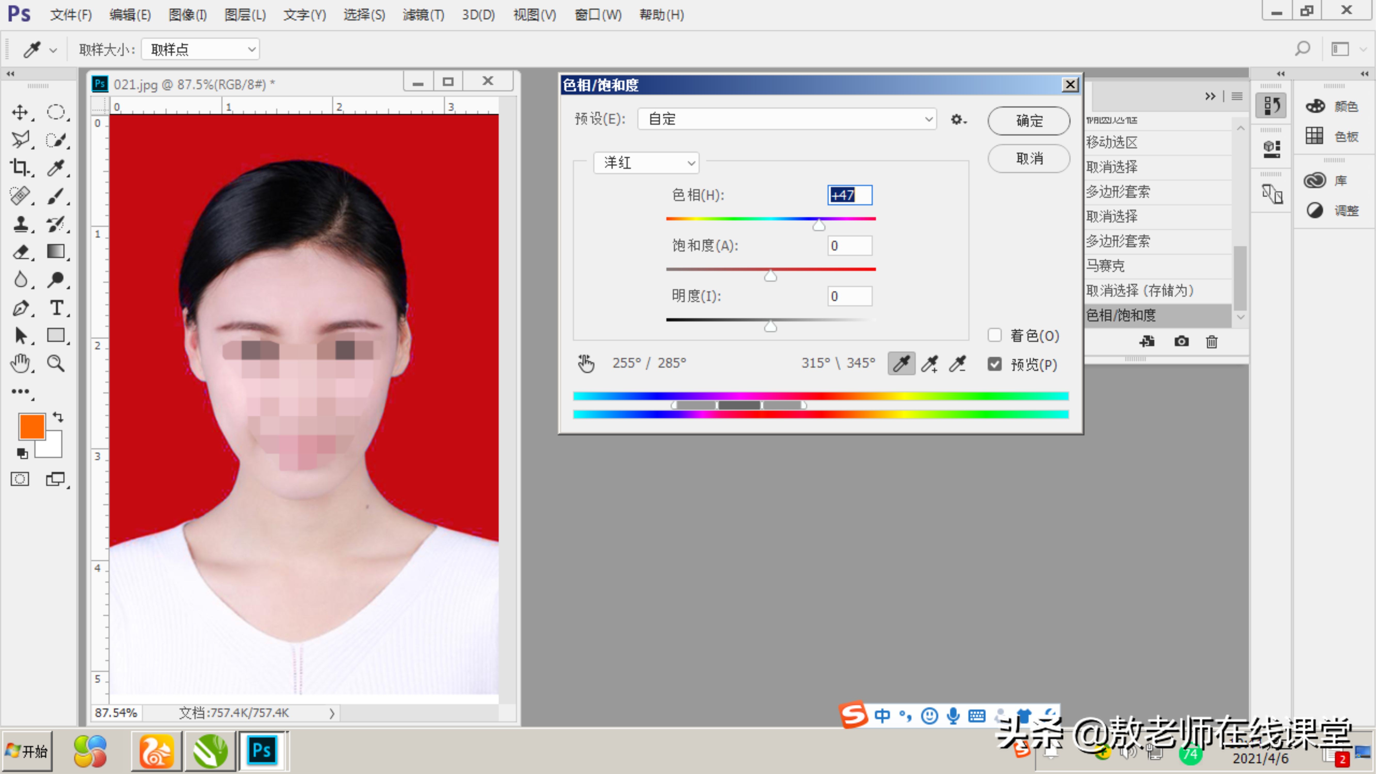Select the Horizontal Type tool
The height and width of the screenshot is (774, 1376).
point(56,308)
